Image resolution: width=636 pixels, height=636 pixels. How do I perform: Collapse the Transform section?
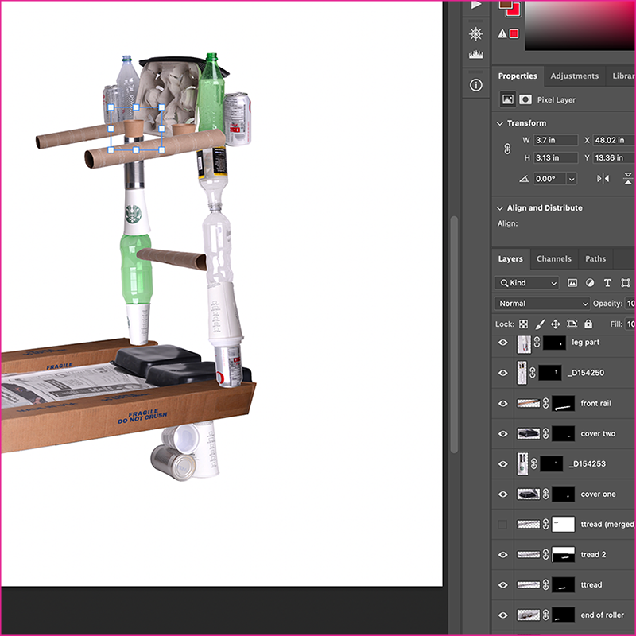[x=500, y=123]
